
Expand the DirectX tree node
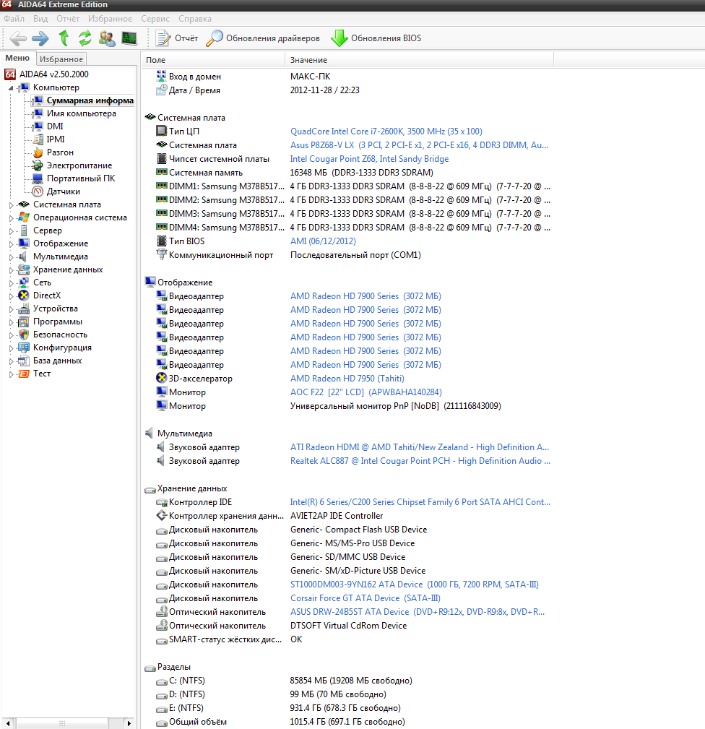pos(11,296)
